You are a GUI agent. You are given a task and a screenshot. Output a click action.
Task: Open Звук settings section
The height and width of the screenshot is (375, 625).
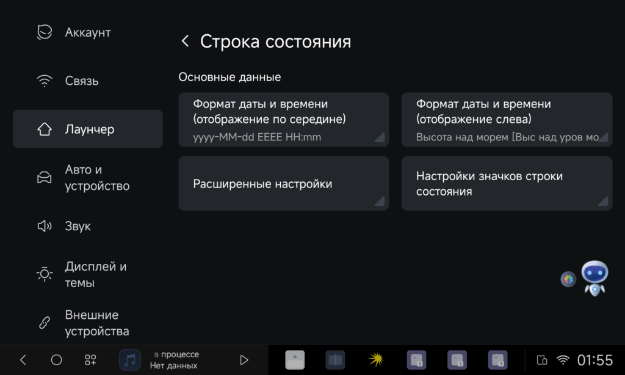88,226
